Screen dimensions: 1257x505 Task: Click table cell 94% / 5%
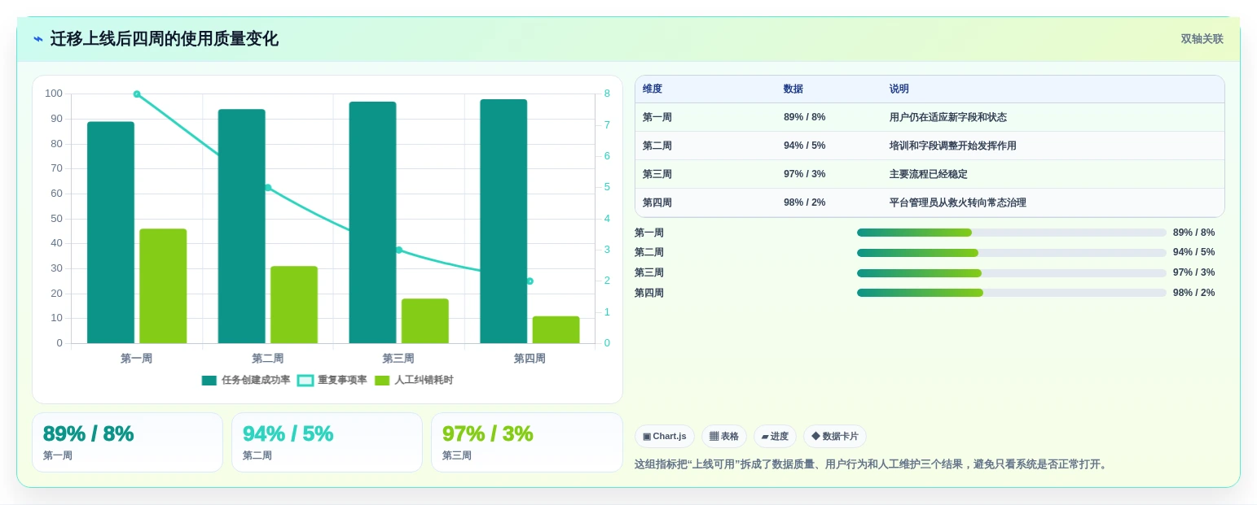805,146
